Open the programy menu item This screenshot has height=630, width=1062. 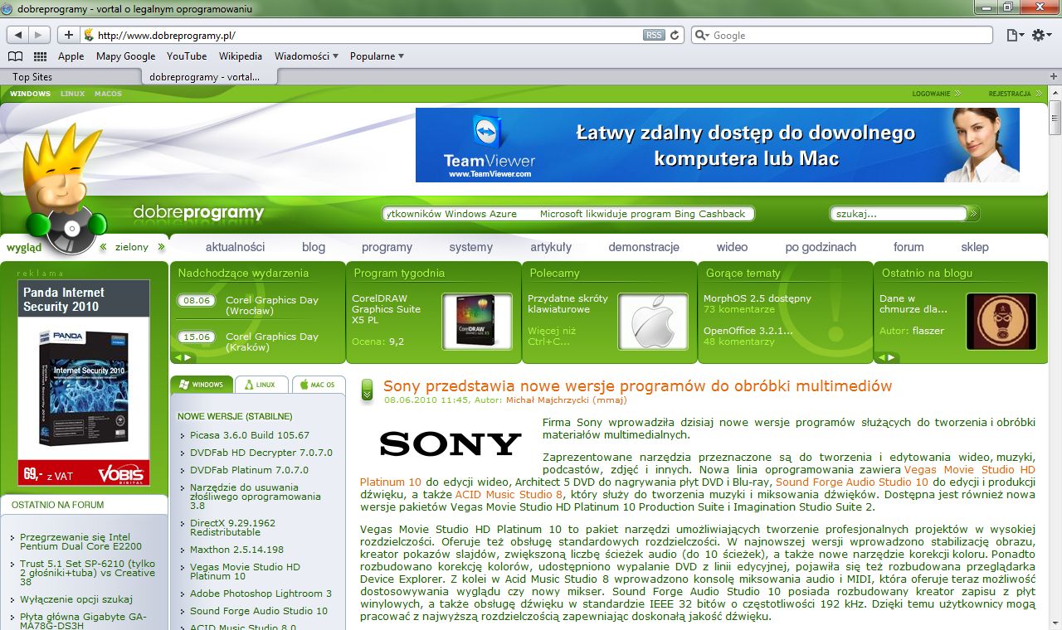click(x=387, y=247)
